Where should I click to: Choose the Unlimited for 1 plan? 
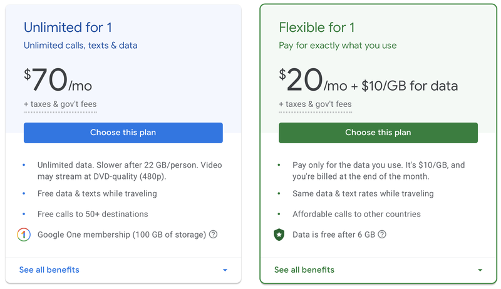pyautogui.click(x=123, y=133)
